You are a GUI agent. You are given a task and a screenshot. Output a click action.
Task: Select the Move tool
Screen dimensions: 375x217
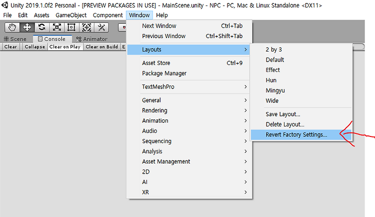(27, 27)
